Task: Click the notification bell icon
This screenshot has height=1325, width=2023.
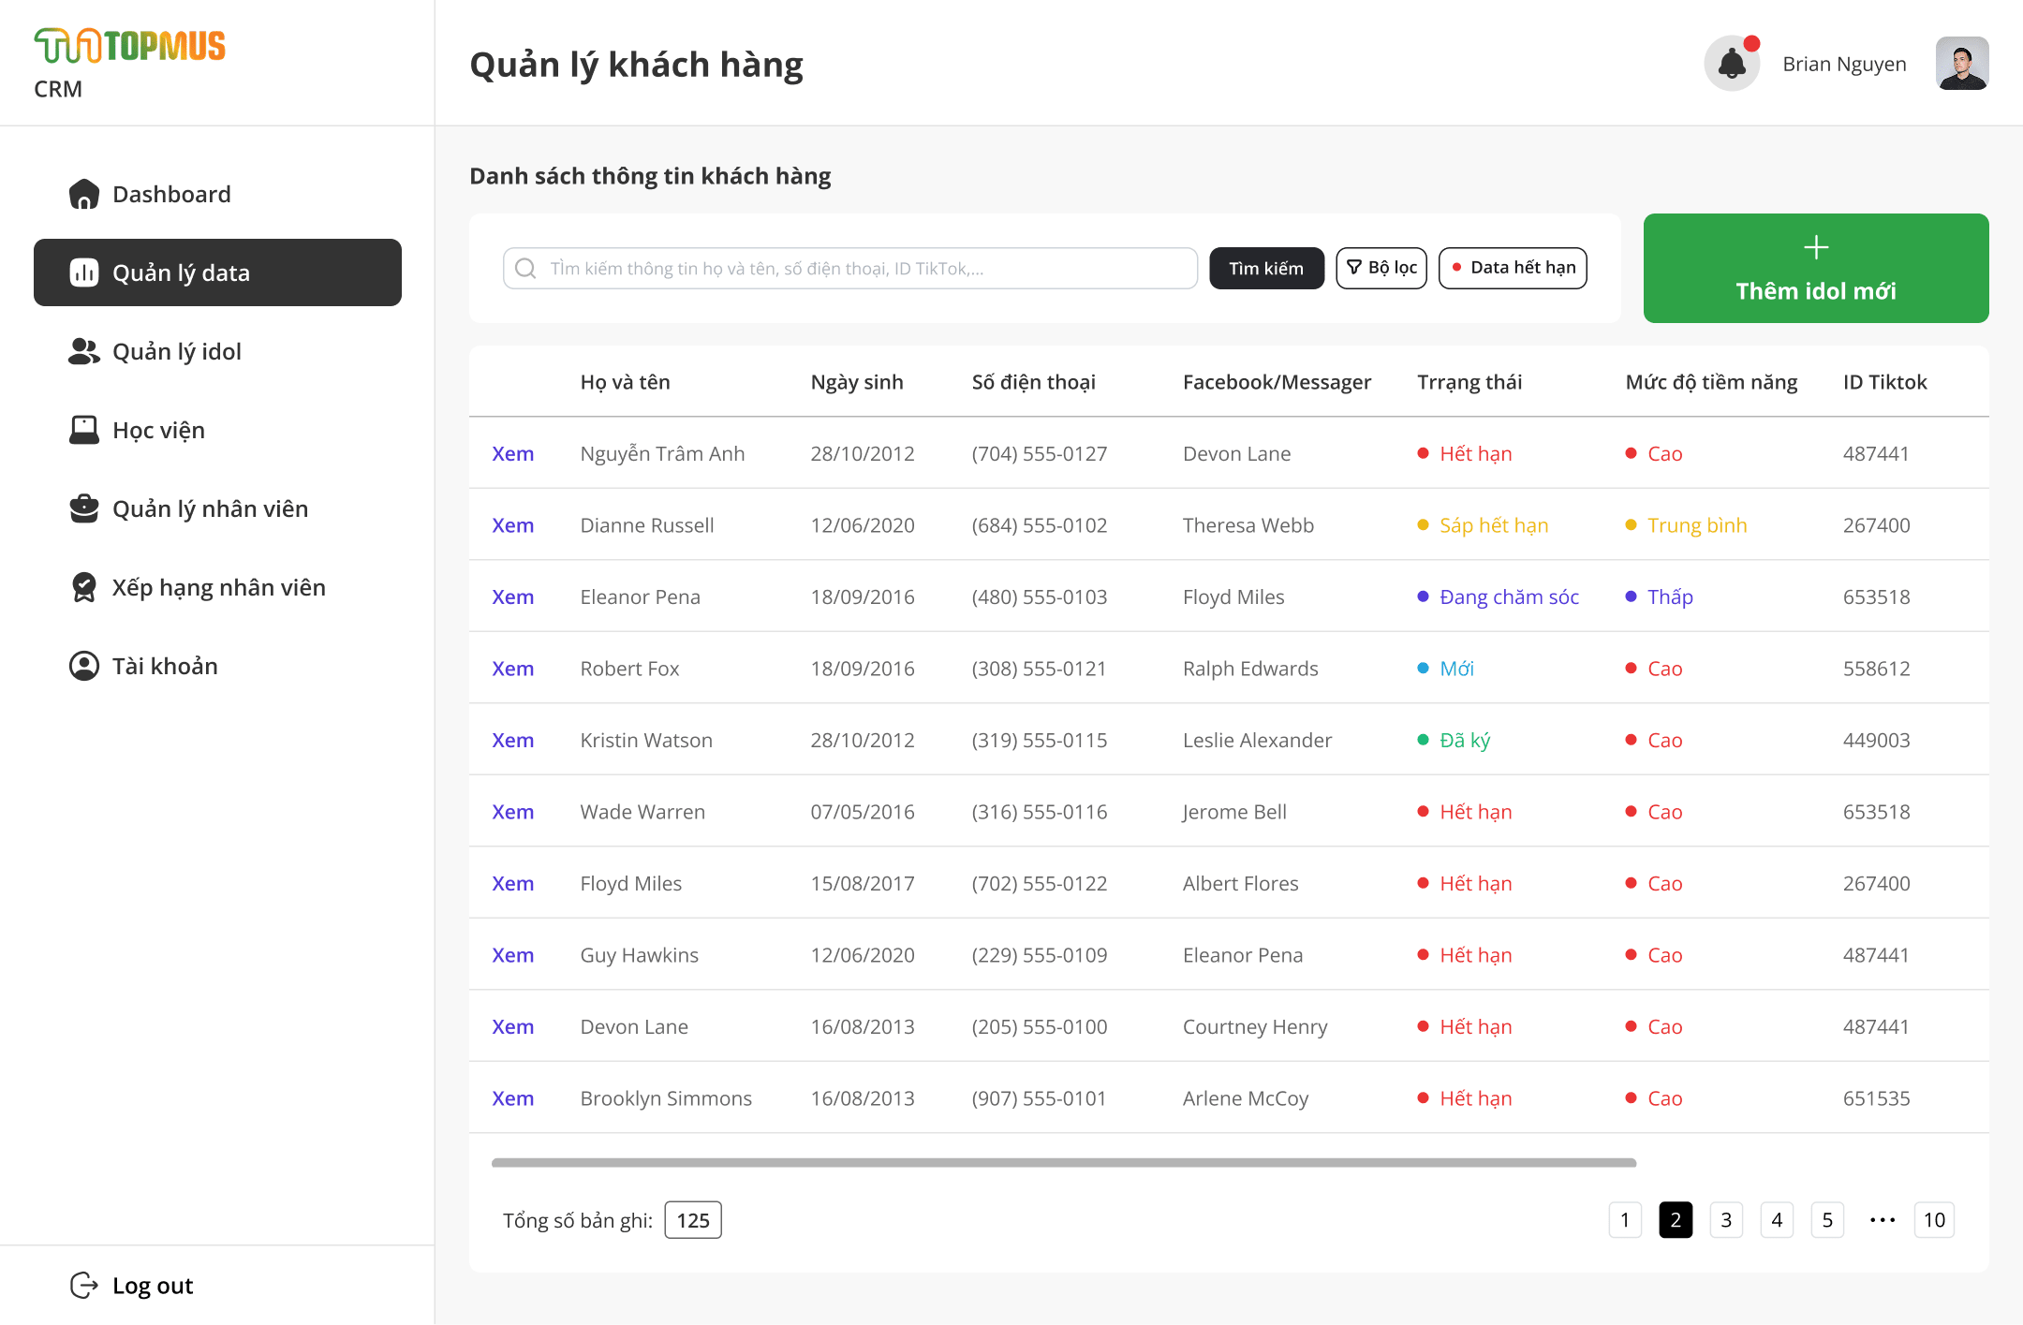Action: 1731,64
